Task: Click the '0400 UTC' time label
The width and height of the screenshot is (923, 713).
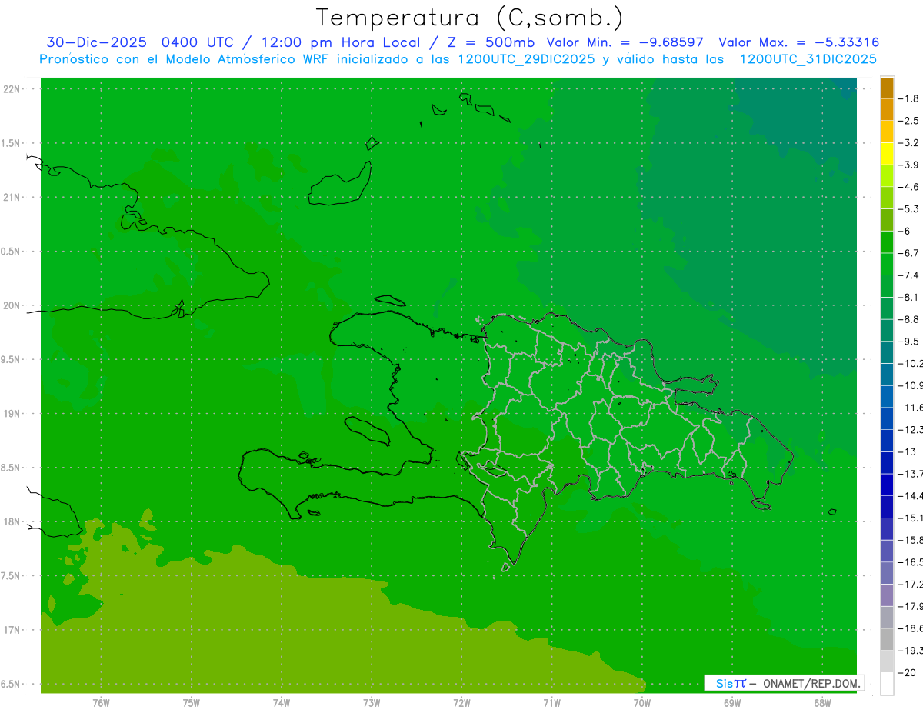Action: [x=198, y=42]
